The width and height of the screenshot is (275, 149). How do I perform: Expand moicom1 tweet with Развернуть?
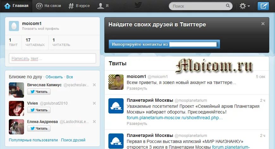[x=137, y=88]
